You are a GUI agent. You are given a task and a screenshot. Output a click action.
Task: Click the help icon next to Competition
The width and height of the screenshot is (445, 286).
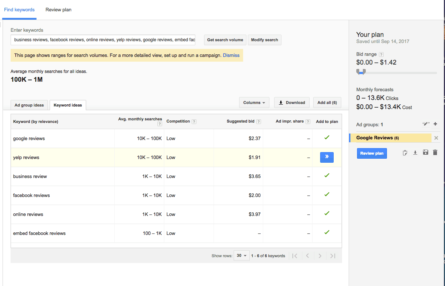click(194, 121)
